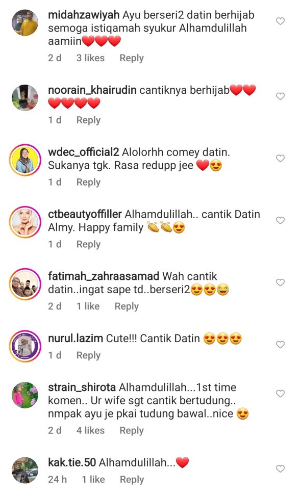Open ctbeautyoffiller's avatar story
The width and height of the screenshot is (301, 493).
click(25, 222)
